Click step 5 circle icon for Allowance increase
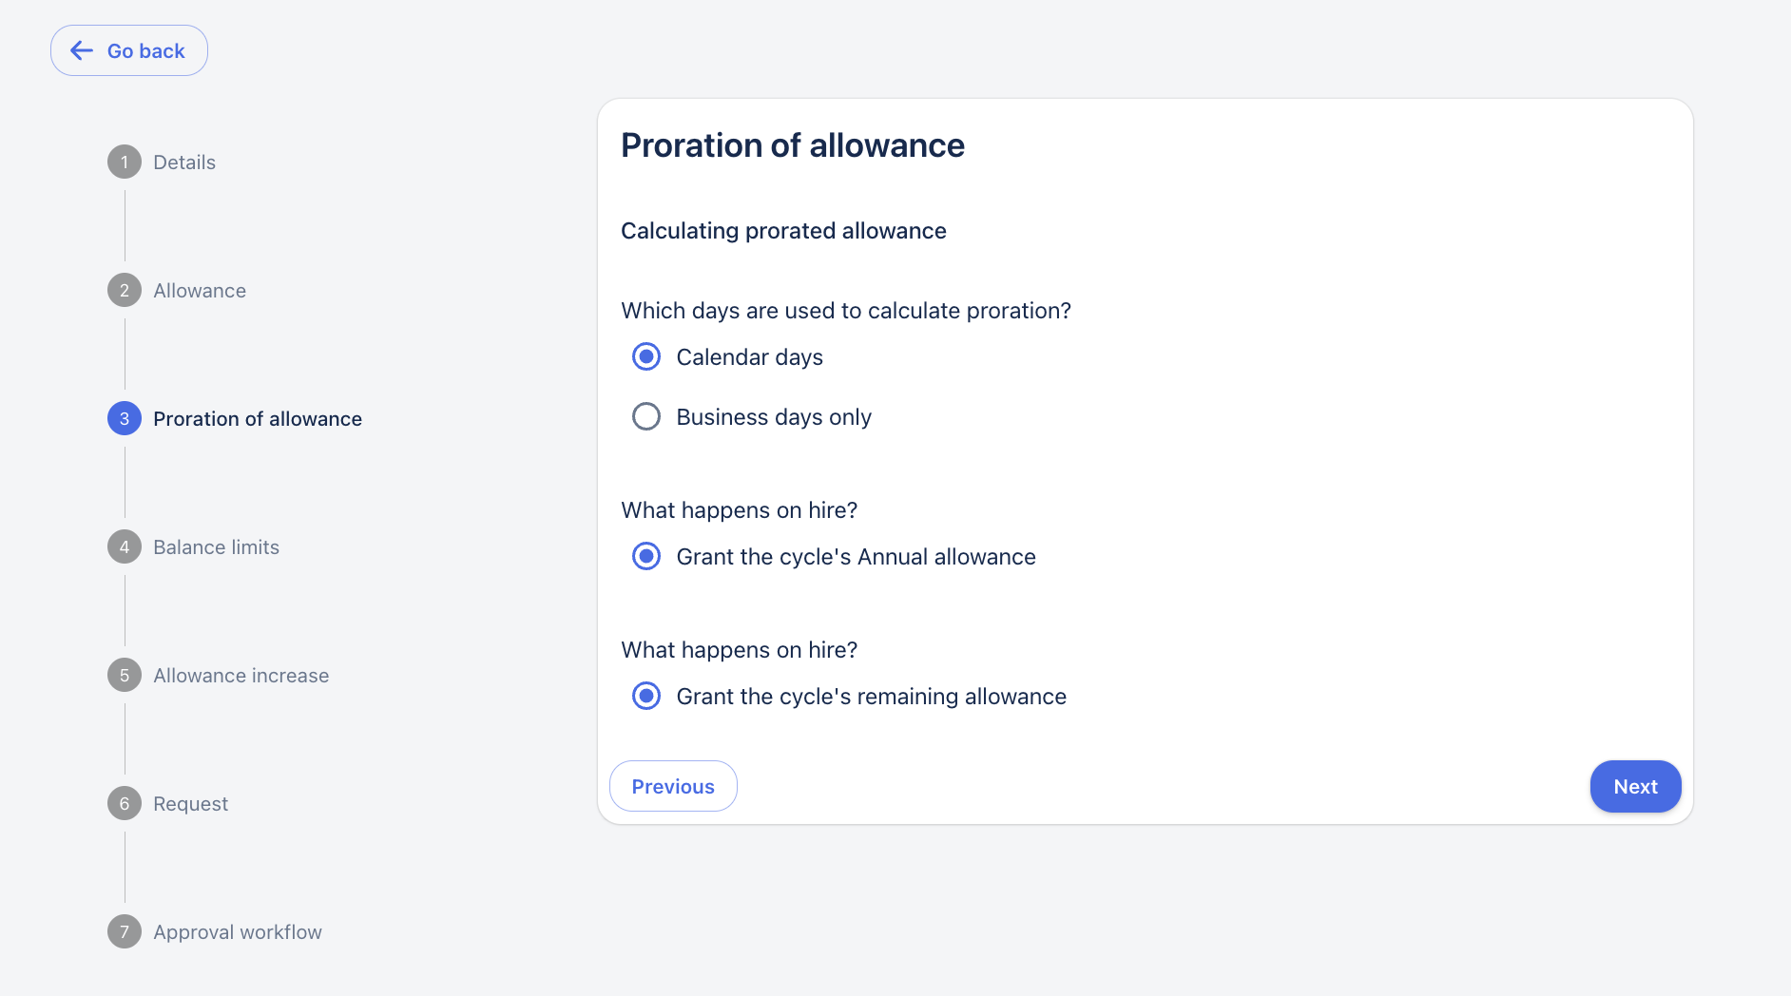This screenshot has height=996, width=1791. pos(125,676)
